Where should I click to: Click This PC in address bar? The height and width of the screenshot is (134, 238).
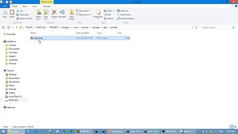coord(29,27)
